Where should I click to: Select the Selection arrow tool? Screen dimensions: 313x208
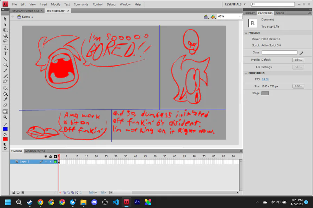[5, 19]
